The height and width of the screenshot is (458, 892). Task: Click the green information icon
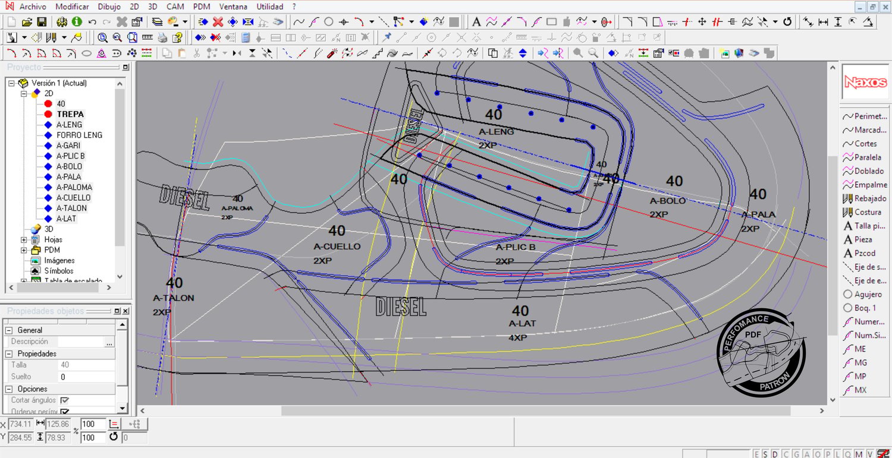(x=77, y=22)
